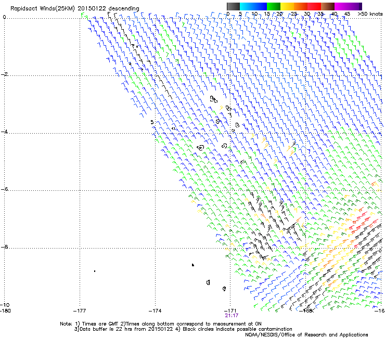Image resolution: width=385 pixels, height=338 pixels.
Task: Click the note line starting '3)Data buffer is 22 hrs'
Action: point(183,329)
